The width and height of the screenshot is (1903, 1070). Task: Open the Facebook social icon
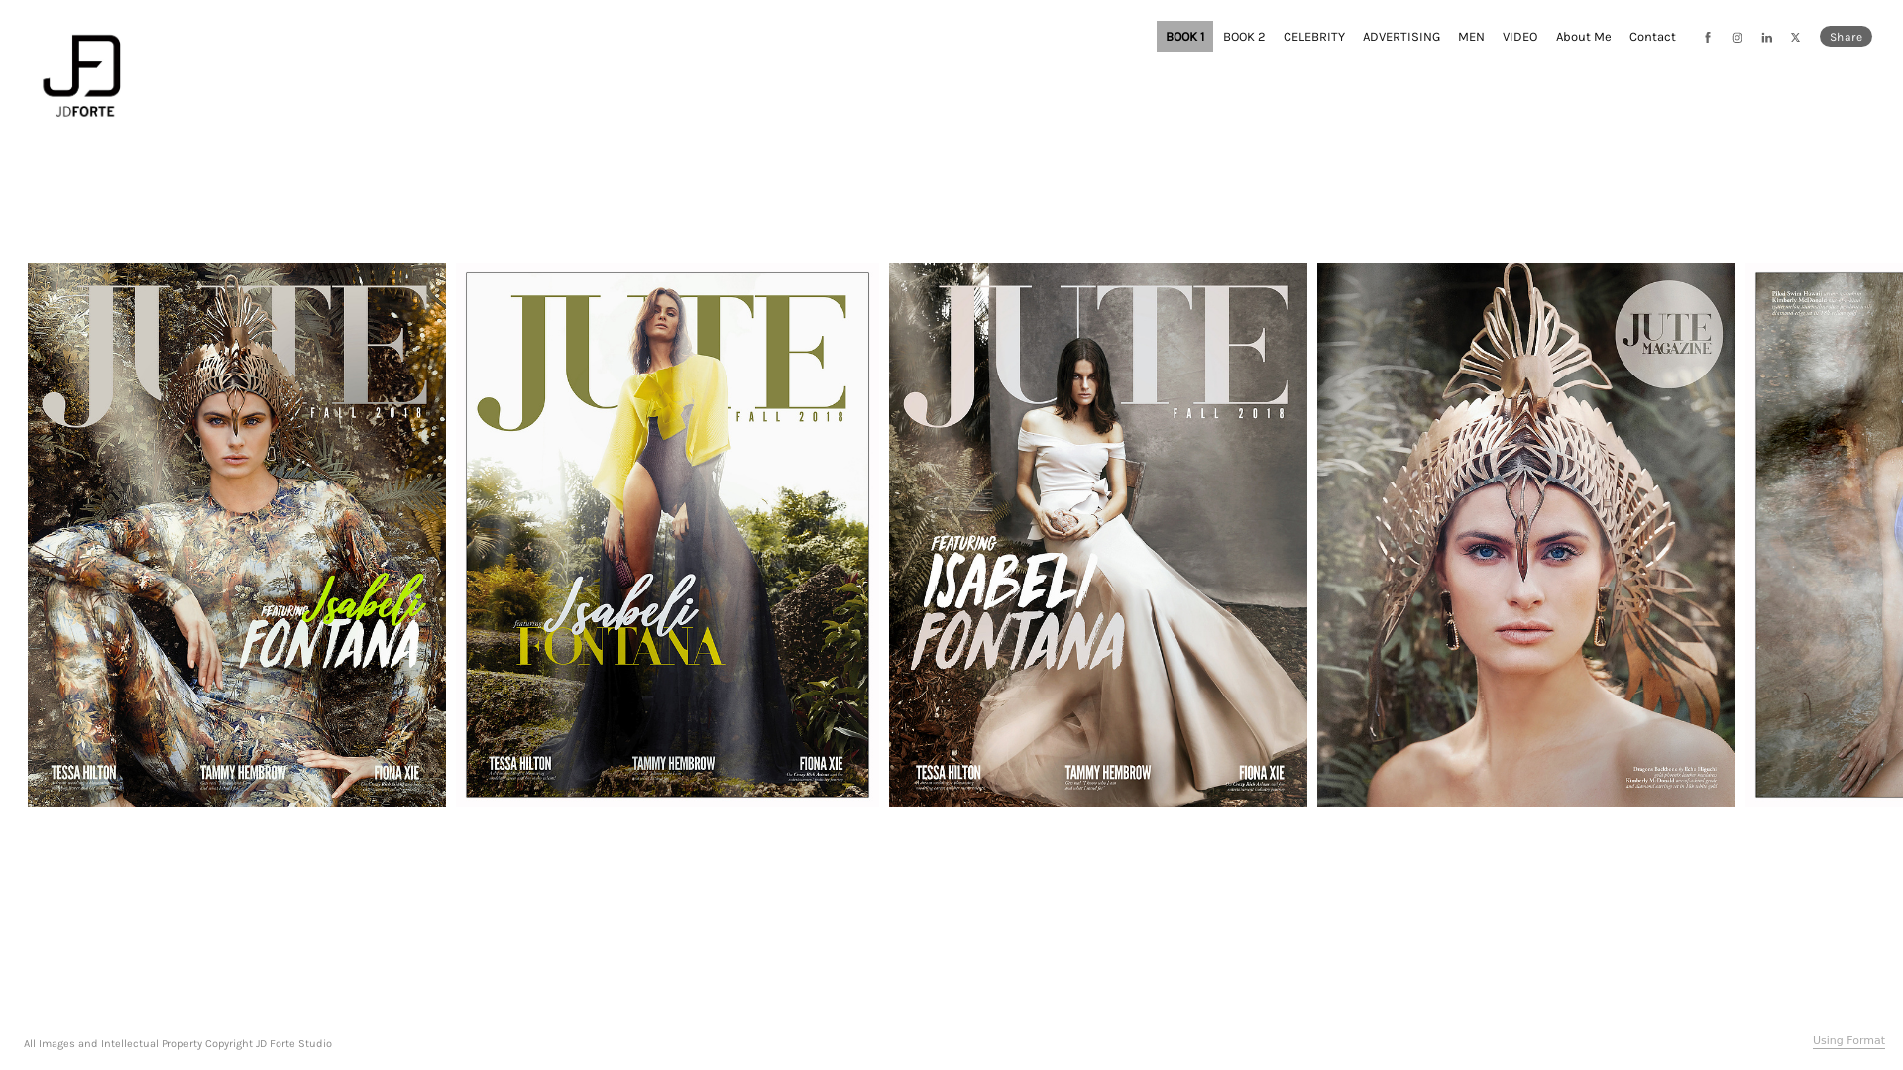[1707, 38]
